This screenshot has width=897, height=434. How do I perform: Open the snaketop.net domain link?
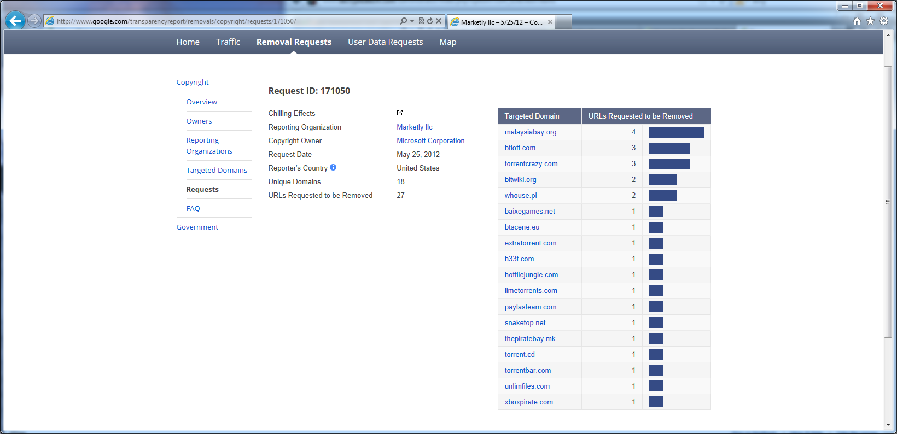[525, 322]
